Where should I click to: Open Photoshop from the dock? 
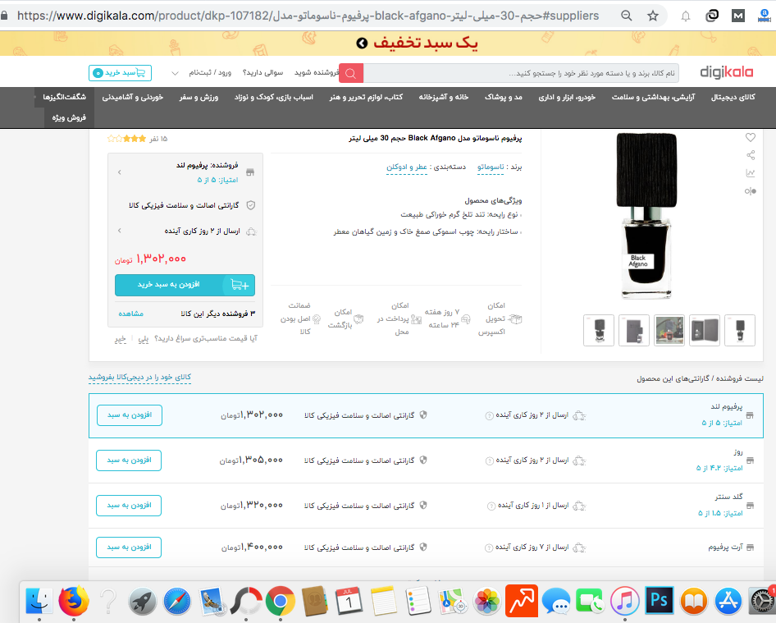click(x=660, y=600)
